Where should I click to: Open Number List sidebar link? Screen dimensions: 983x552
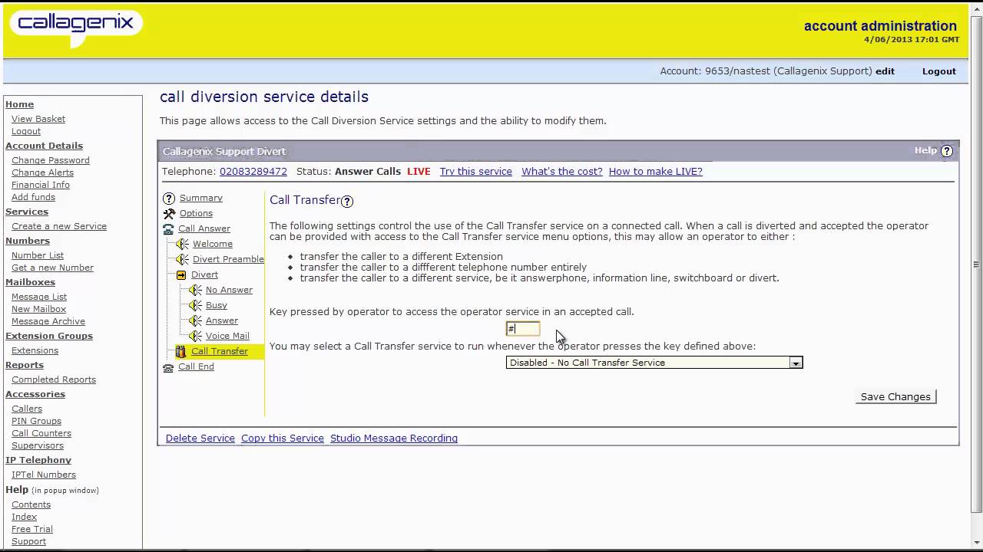(x=38, y=255)
